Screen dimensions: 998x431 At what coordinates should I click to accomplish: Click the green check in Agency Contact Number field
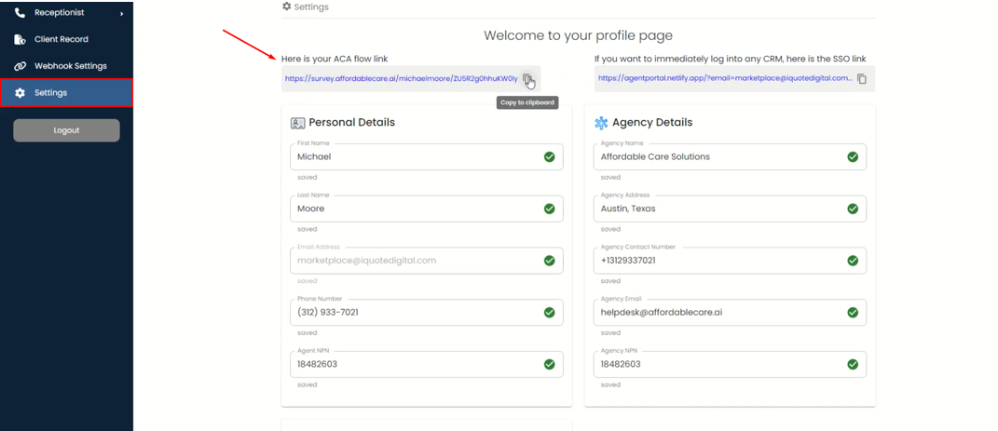(853, 261)
